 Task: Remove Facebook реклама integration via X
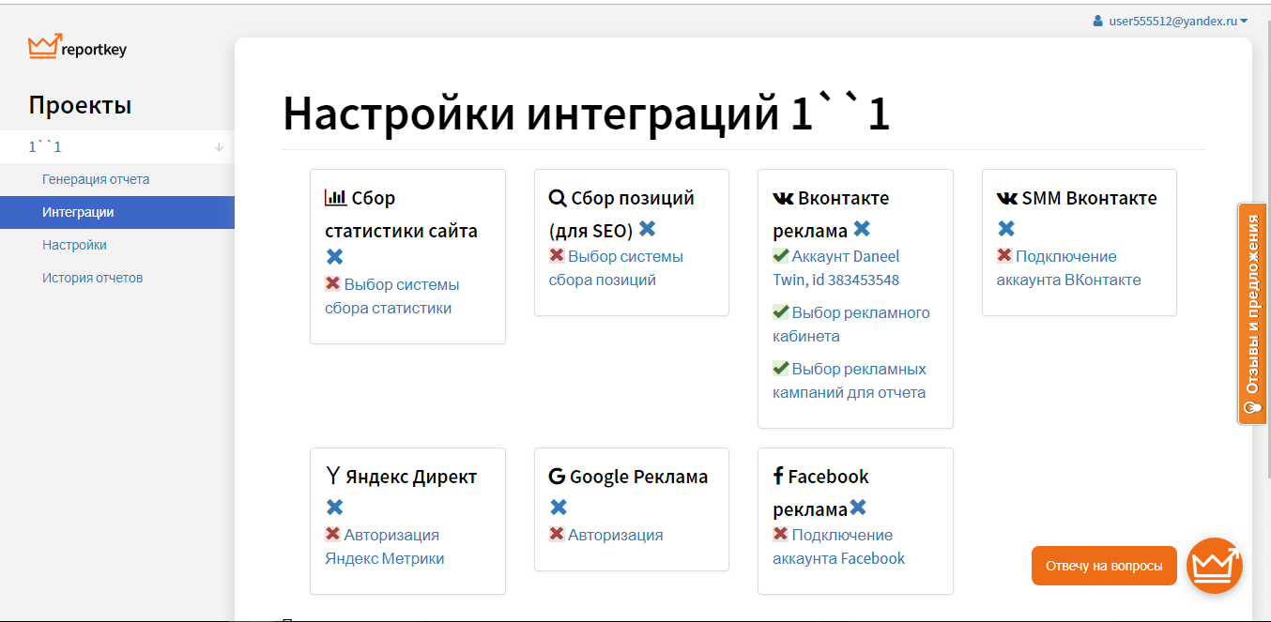[x=858, y=508]
